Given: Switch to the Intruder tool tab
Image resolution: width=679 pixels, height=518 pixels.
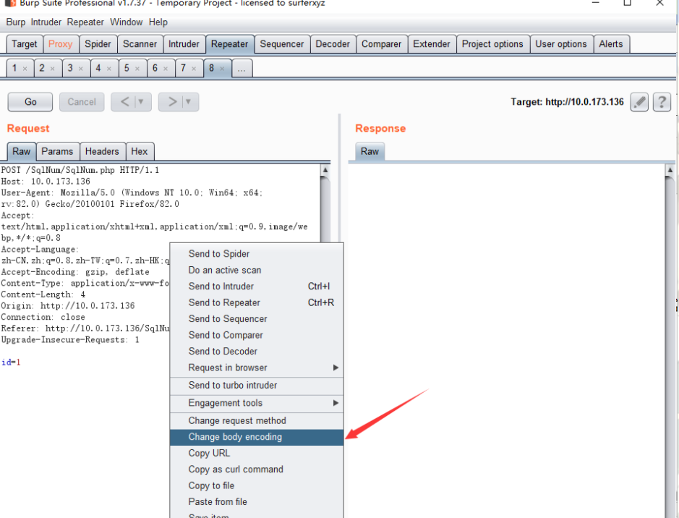Looking at the screenshot, I should pos(184,44).
